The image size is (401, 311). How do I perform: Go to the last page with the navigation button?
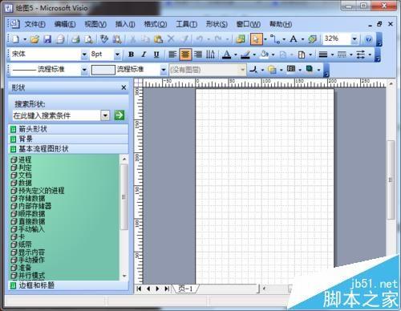pyautogui.click(x=167, y=289)
